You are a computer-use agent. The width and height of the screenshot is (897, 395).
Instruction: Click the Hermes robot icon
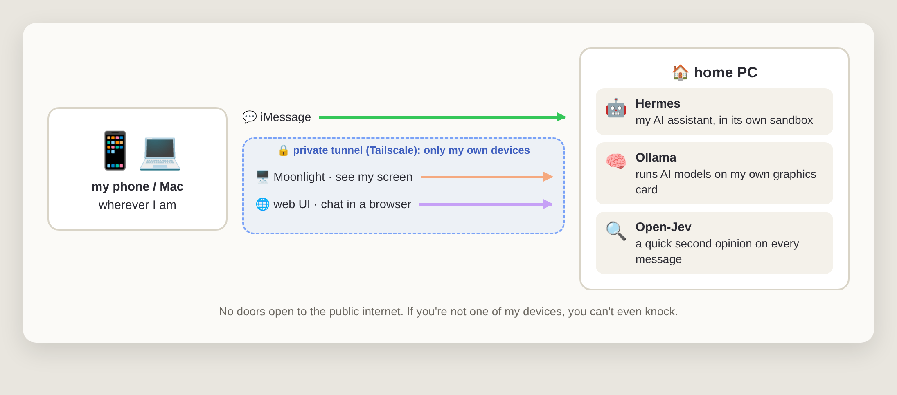click(616, 108)
